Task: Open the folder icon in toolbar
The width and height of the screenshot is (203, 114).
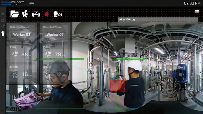Action: [15, 14]
